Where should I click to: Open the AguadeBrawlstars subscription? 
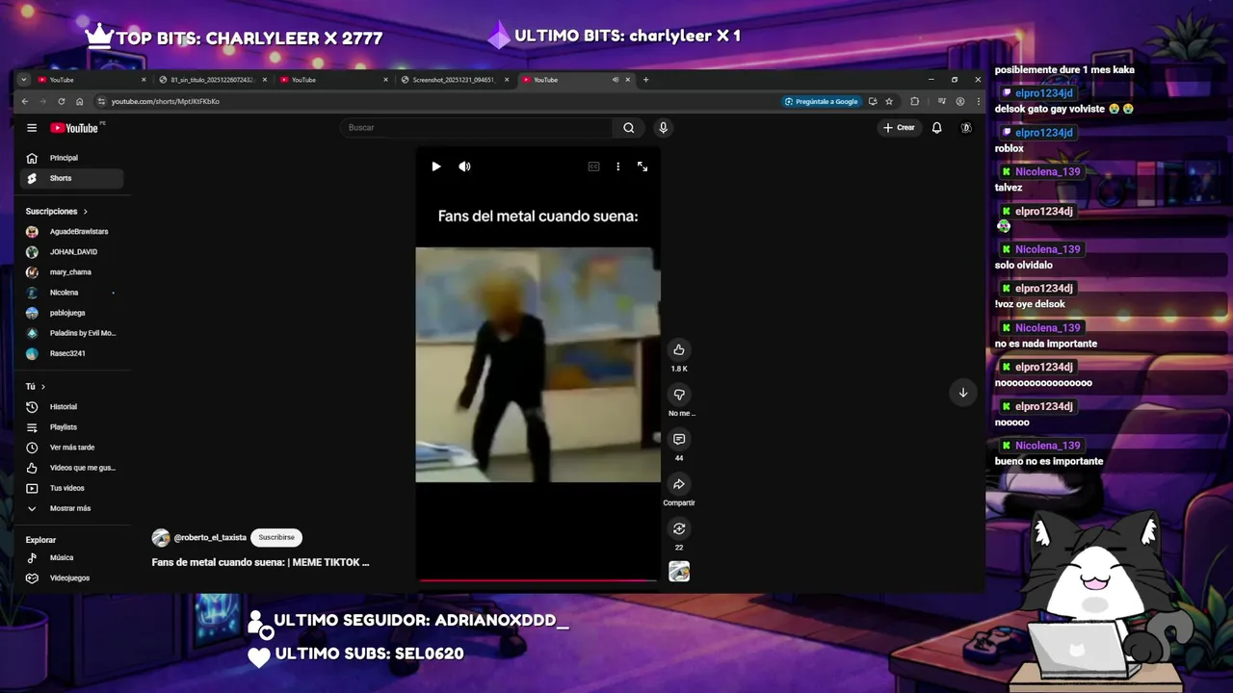pyautogui.click(x=71, y=232)
